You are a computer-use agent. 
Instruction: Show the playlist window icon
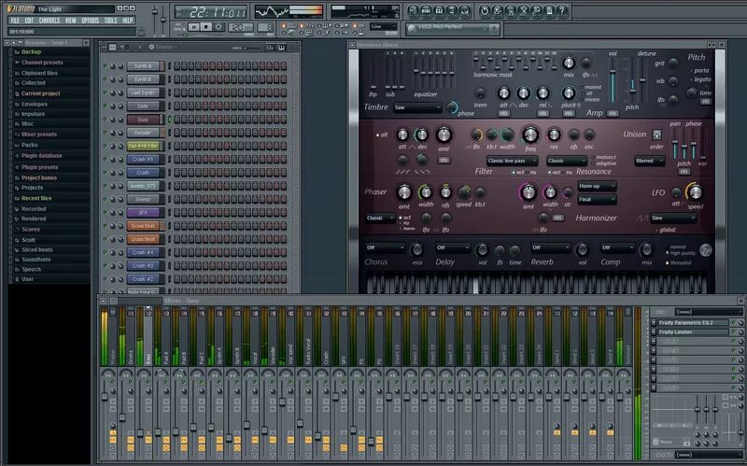point(413,10)
